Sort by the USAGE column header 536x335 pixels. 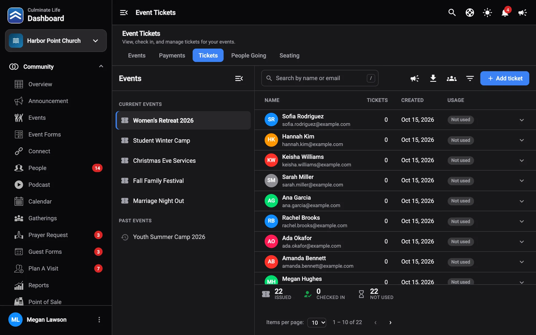point(456,100)
